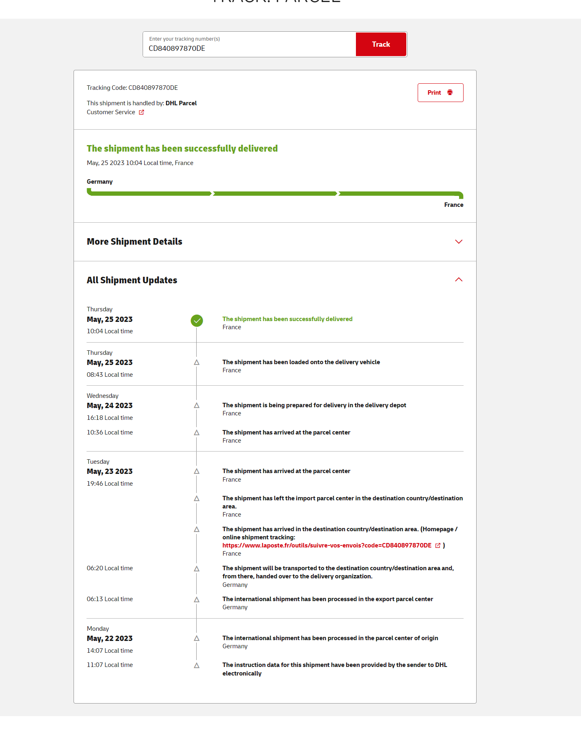Click the green delivered status headline
Screen dimensions: 581x745
pos(182,149)
